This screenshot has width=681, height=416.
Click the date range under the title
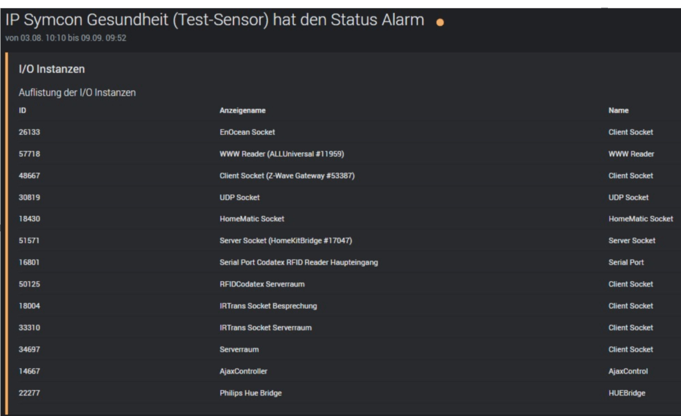pyautogui.click(x=66, y=38)
